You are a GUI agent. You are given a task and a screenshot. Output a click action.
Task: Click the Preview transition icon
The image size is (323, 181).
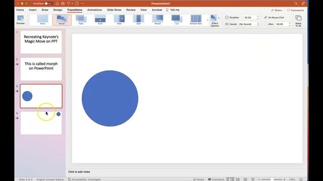[20, 20]
